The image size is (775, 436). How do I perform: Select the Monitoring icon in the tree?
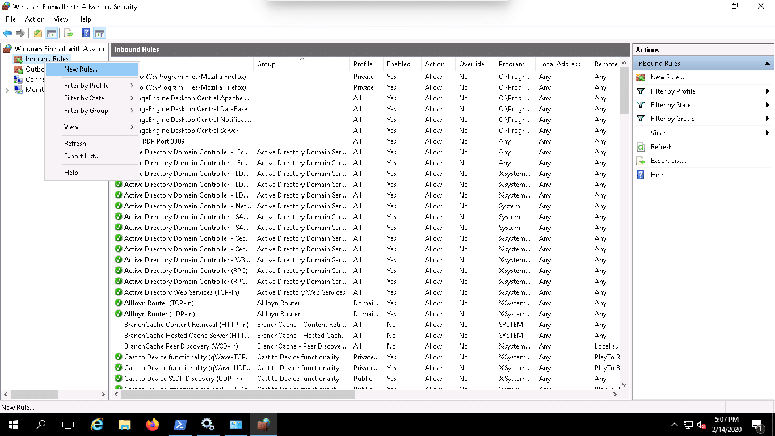(18, 90)
